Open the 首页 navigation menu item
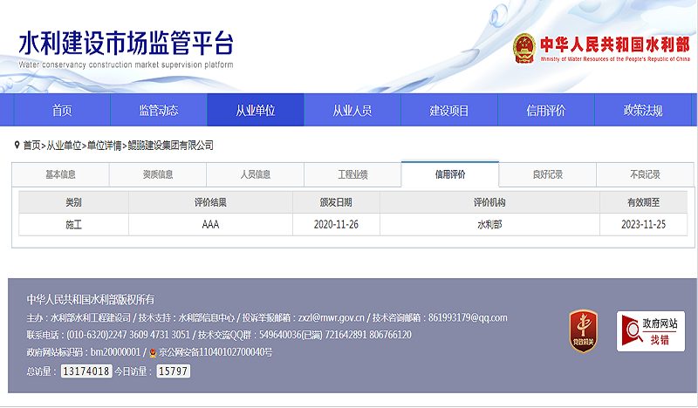 [62, 110]
